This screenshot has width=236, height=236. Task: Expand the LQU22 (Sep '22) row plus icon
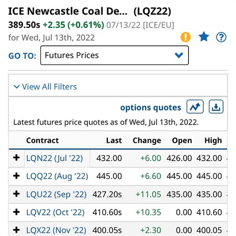click(x=17, y=194)
